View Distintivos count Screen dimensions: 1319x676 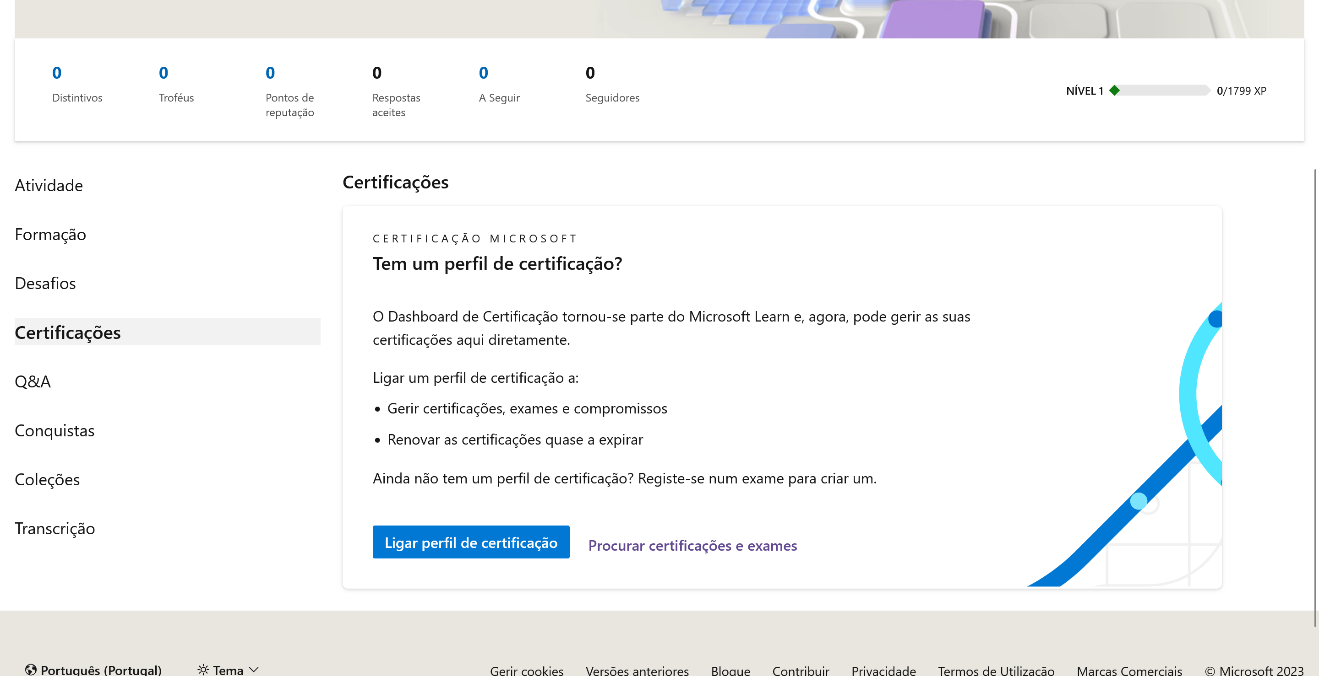click(57, 73)
